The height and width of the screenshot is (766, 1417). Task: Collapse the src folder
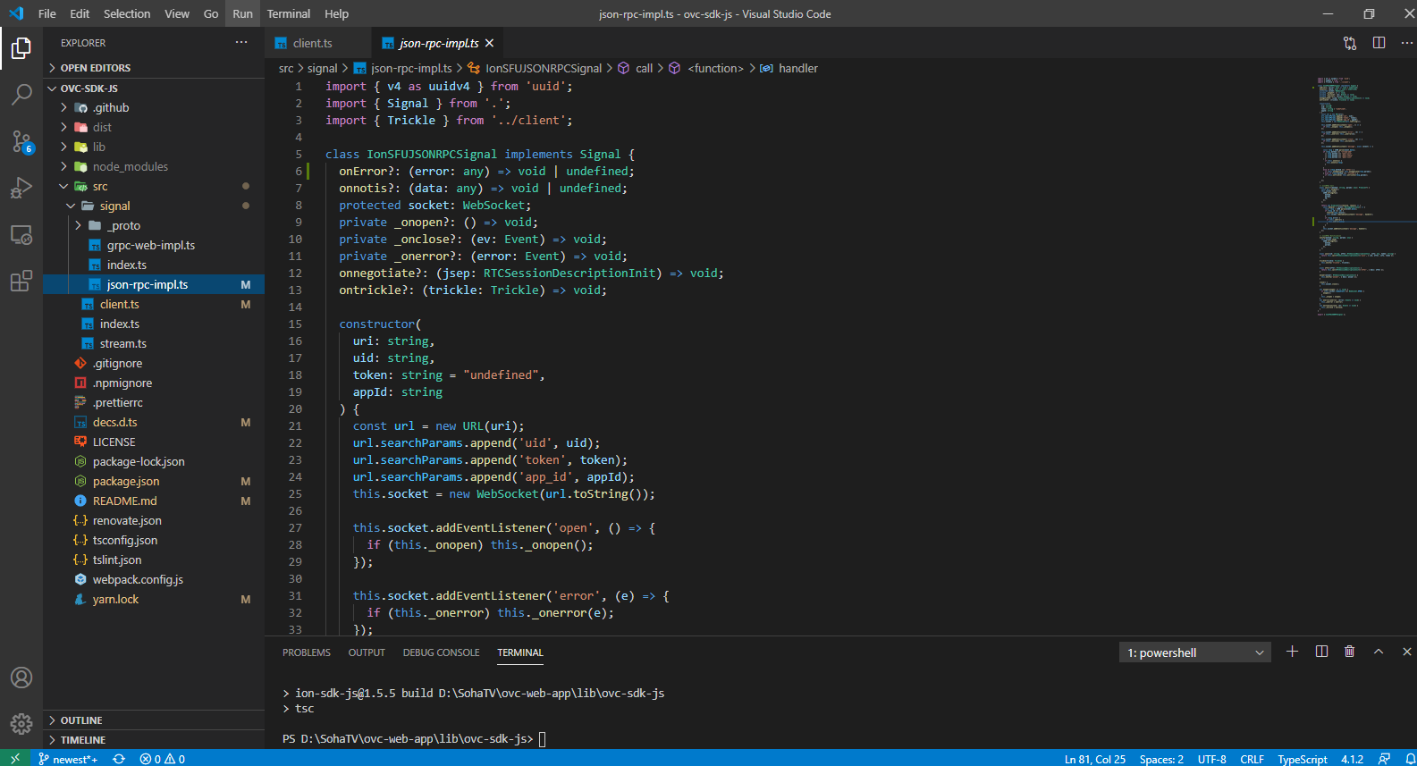point(154,186)
